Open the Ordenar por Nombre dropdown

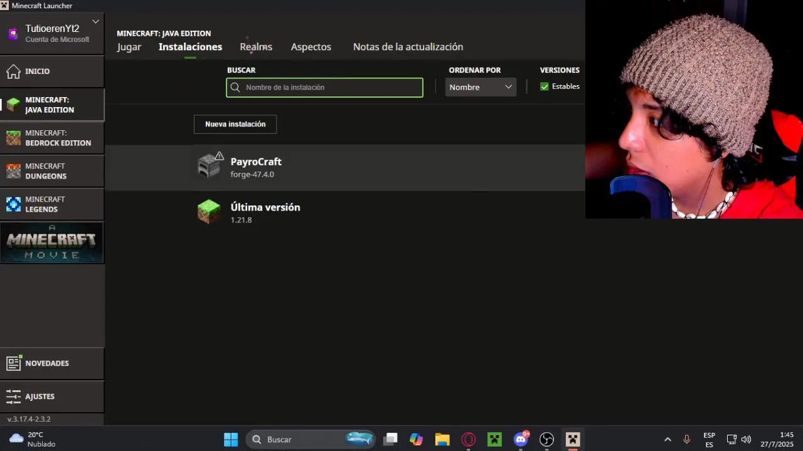[x=481, y=87]
